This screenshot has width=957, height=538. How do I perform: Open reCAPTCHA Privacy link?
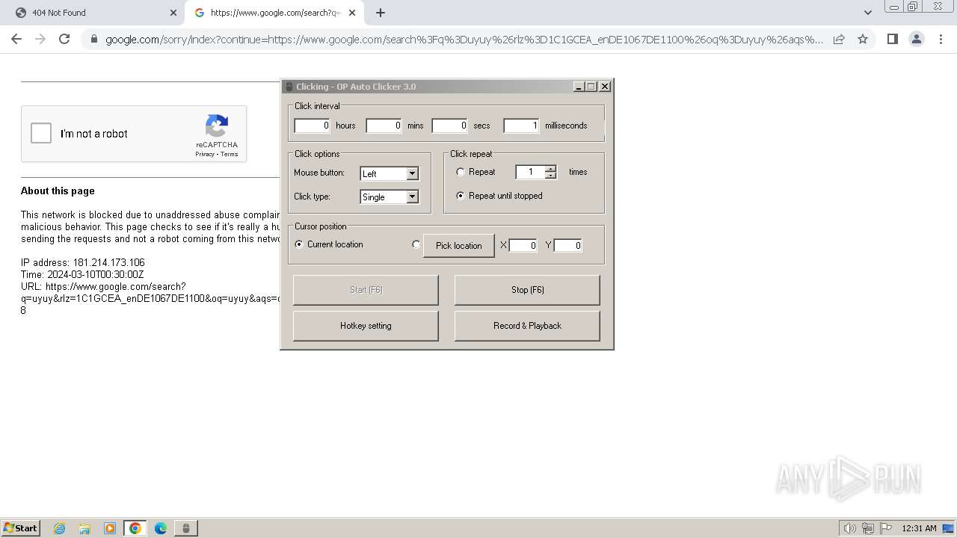pos(205,154)
